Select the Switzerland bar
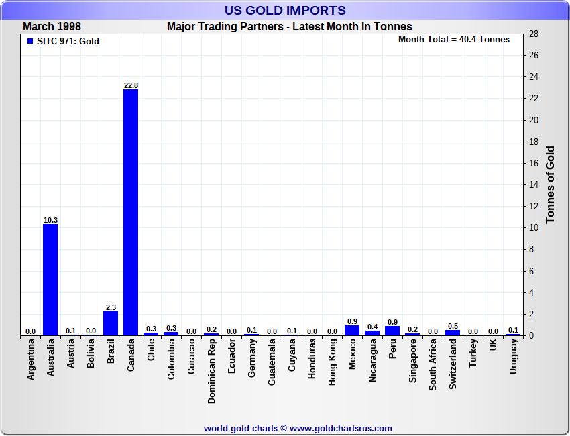The width and height of the screenshot is (570, 436). 453,333
